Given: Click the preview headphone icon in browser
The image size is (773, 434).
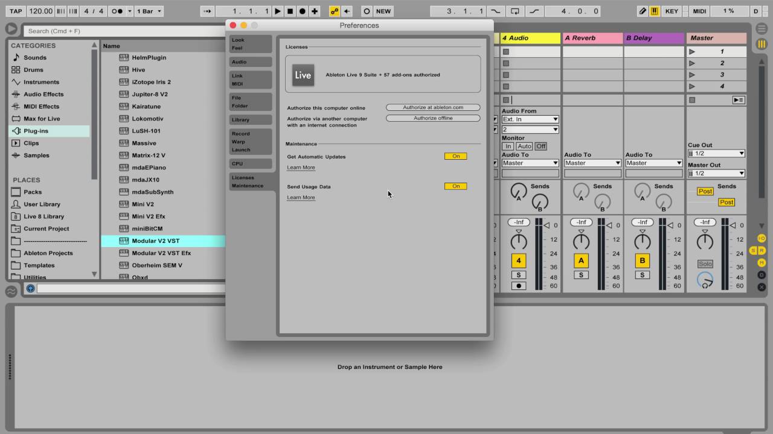Looking at the screenshot, I should coord(30,289).
